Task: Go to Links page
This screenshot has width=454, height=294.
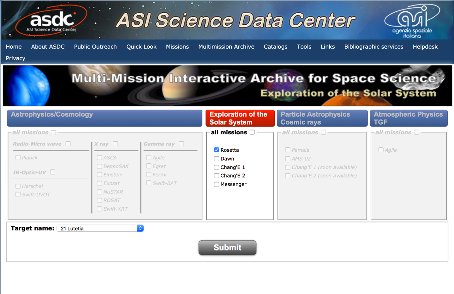Action: pyautogui.click(x=328, y=47)
